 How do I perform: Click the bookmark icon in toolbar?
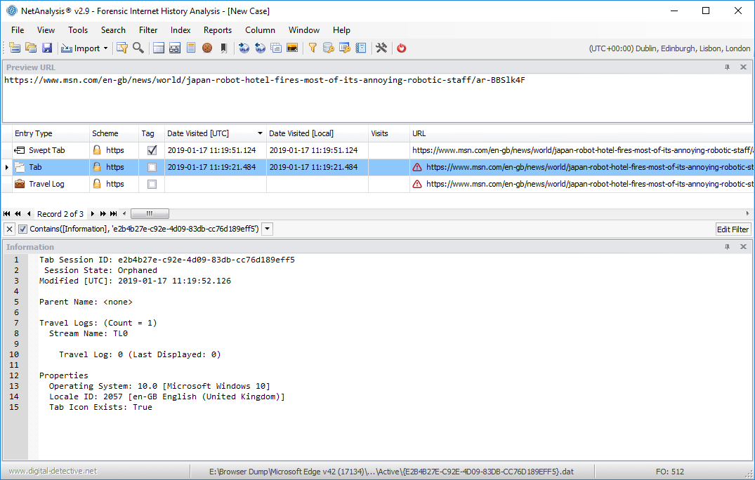[x=223, y=48]
